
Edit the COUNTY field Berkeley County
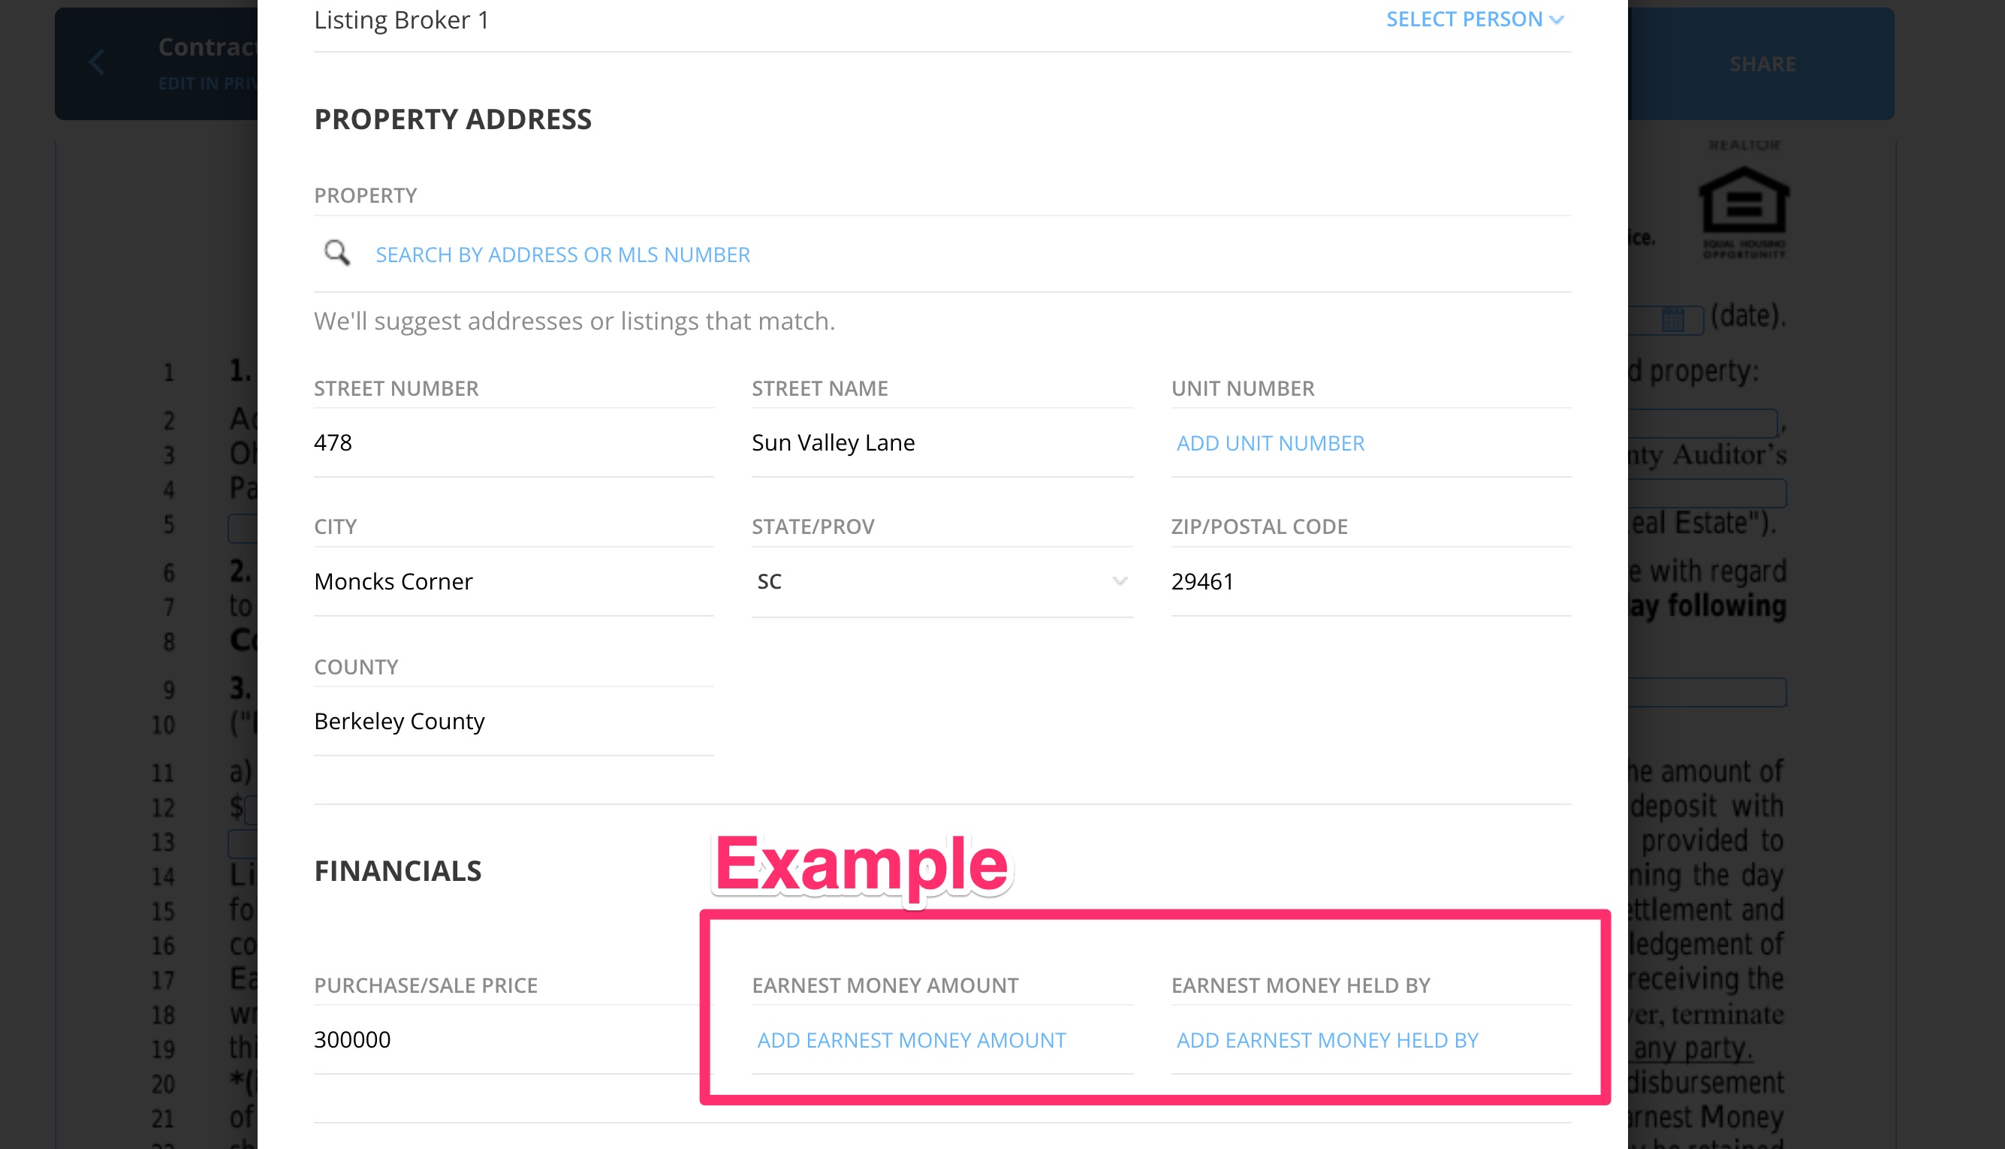pyautogui.click(x=513, y=720)
